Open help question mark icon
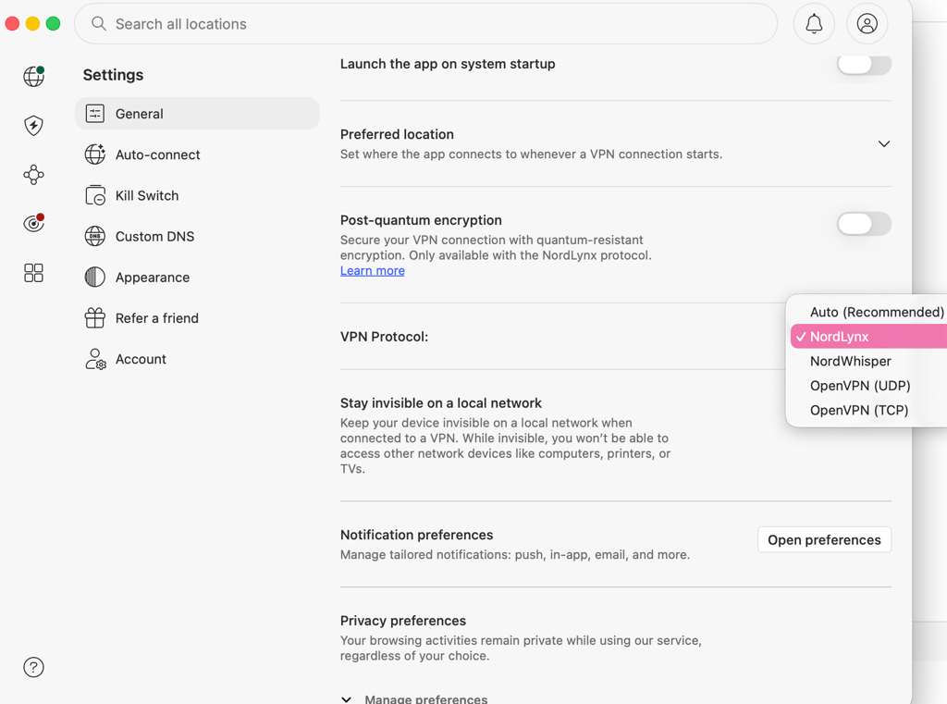This screenshot has width=947, height=704. coord(34,667)
